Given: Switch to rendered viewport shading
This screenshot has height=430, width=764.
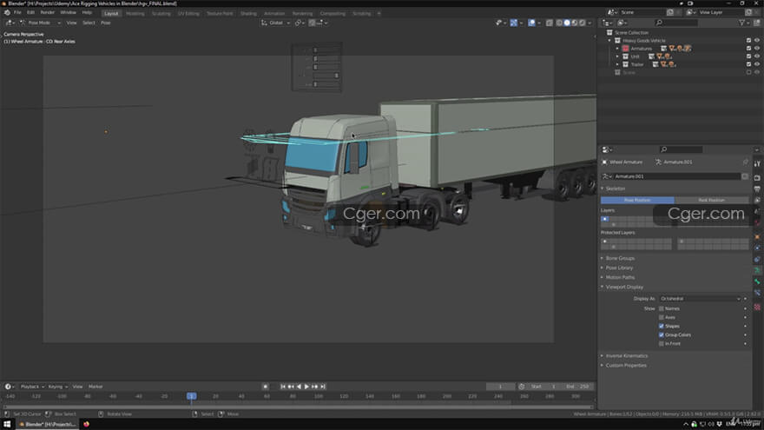Looking at the screenshot, I should point(582,23).
